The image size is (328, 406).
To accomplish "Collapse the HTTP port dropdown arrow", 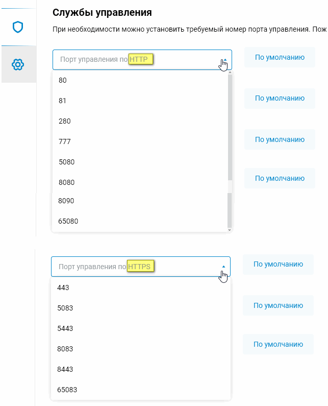I will pos(225,60).
